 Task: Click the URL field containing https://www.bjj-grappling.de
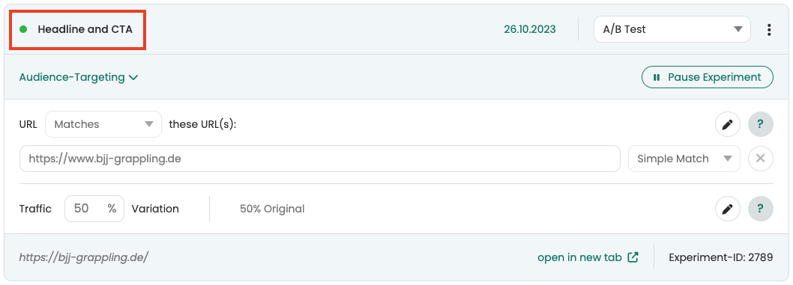click(319, 159)
